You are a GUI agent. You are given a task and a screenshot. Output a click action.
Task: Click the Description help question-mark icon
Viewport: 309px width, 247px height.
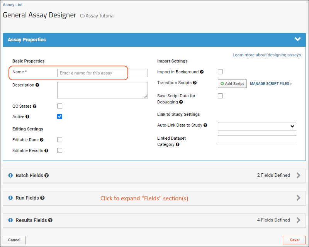(x=37, y=85)
